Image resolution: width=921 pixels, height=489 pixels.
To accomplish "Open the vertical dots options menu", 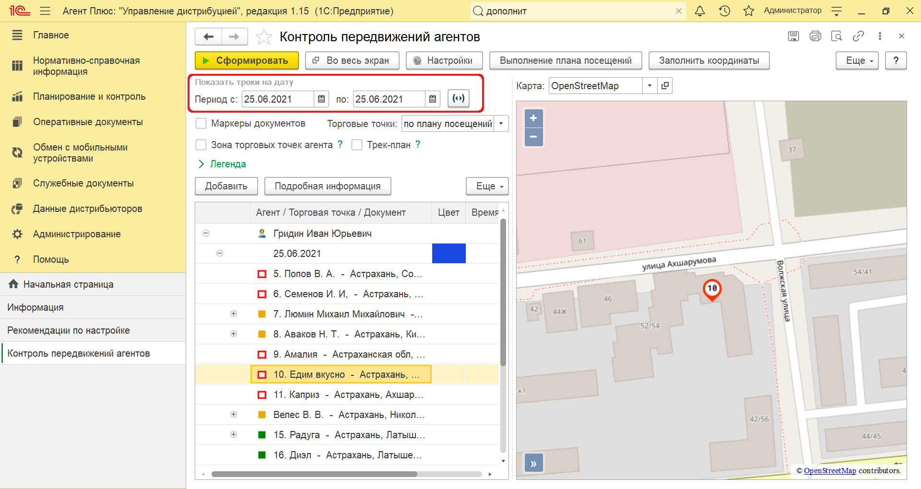I will 880,36.
